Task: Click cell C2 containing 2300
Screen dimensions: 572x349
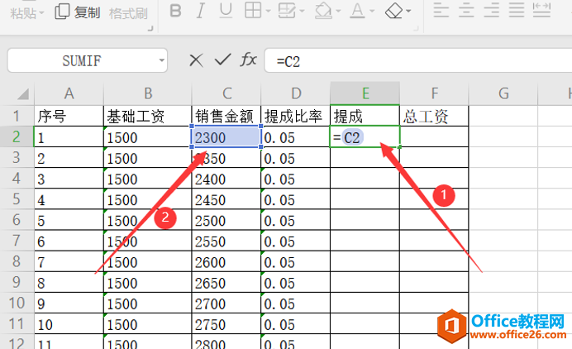Action: coord(226,137)
